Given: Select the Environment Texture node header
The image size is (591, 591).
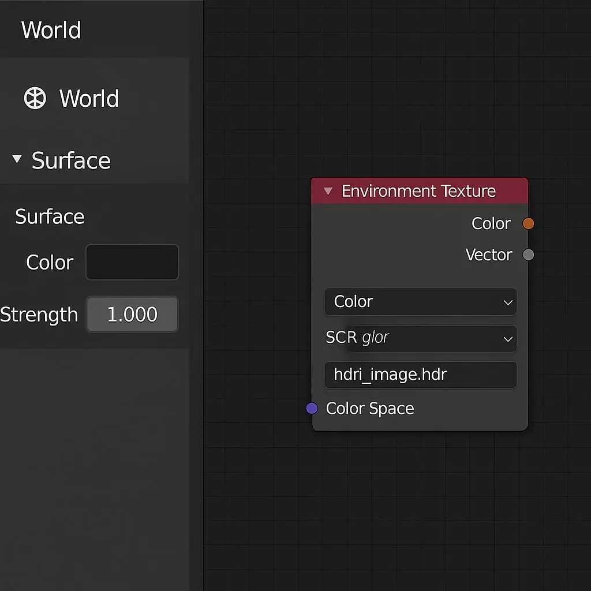Looking at the screenshot, I should (x=420, y=191).
